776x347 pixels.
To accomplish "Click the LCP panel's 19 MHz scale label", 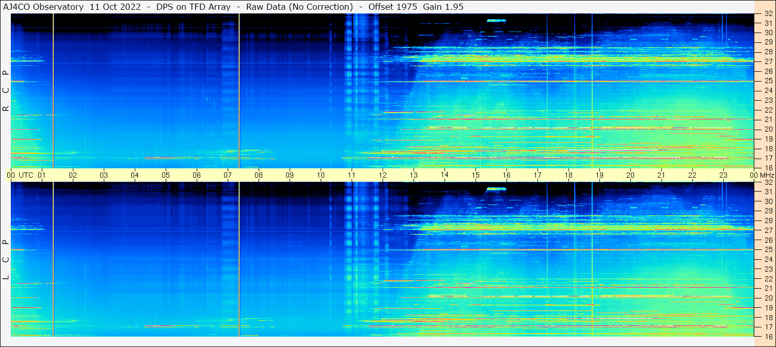I will (768, 308).
